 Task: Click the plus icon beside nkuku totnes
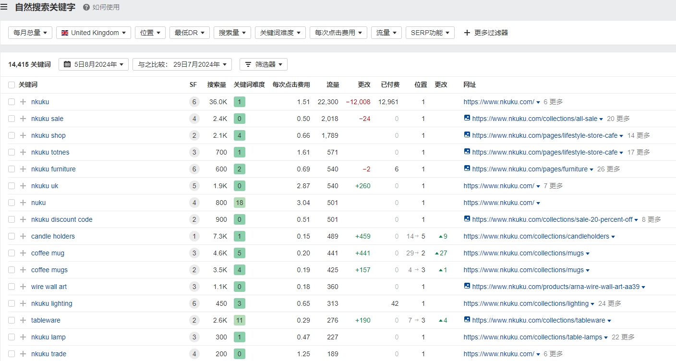(23, 152)
